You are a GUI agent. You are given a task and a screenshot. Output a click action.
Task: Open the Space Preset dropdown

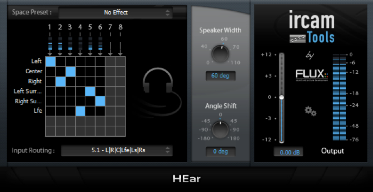(x=115, y=13)
